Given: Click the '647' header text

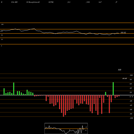Looking at the screenshot, I should click(100, 2).
